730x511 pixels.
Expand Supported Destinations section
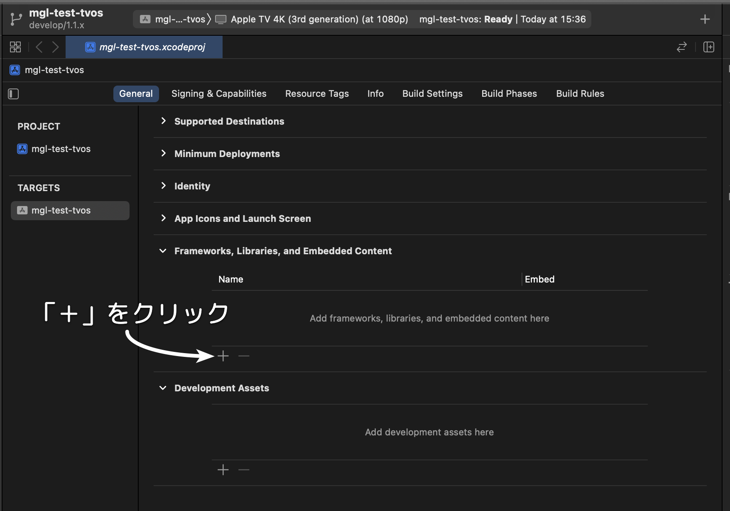pyautogui.click(x=163, y=121)
